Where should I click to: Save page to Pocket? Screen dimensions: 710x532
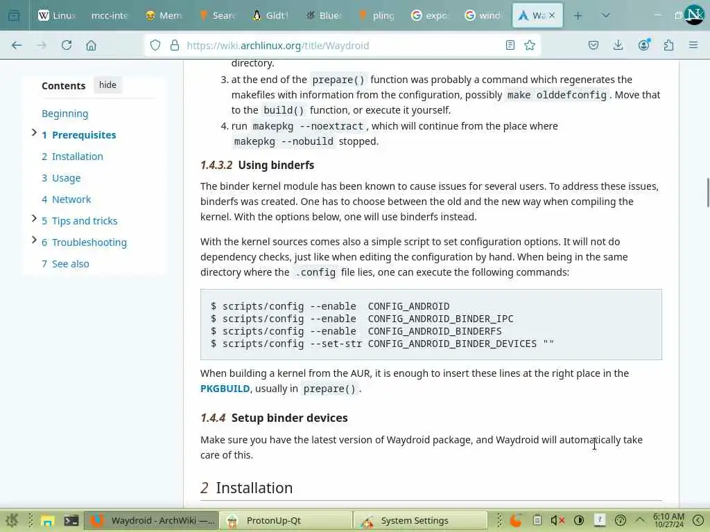click(594, 45)
